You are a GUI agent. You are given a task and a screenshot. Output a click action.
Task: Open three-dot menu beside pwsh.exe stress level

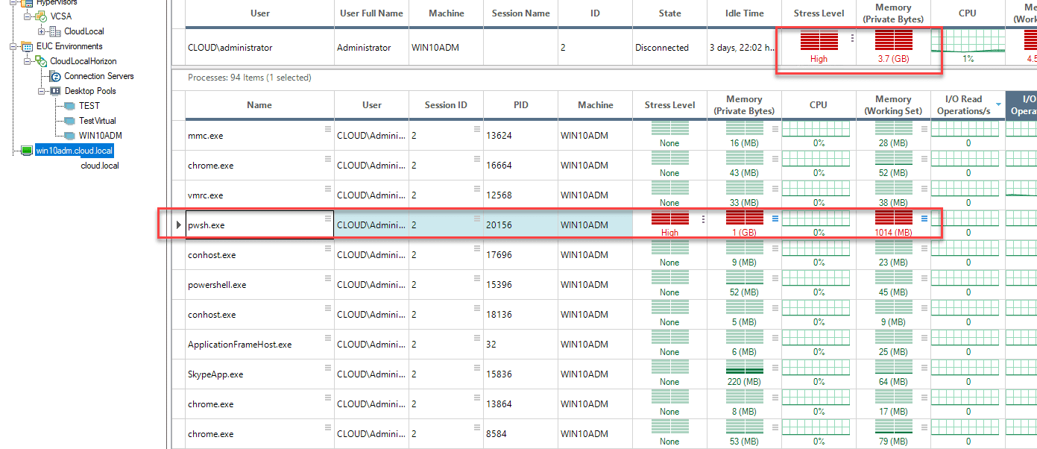pyautogui.click(x=702, y=219)
